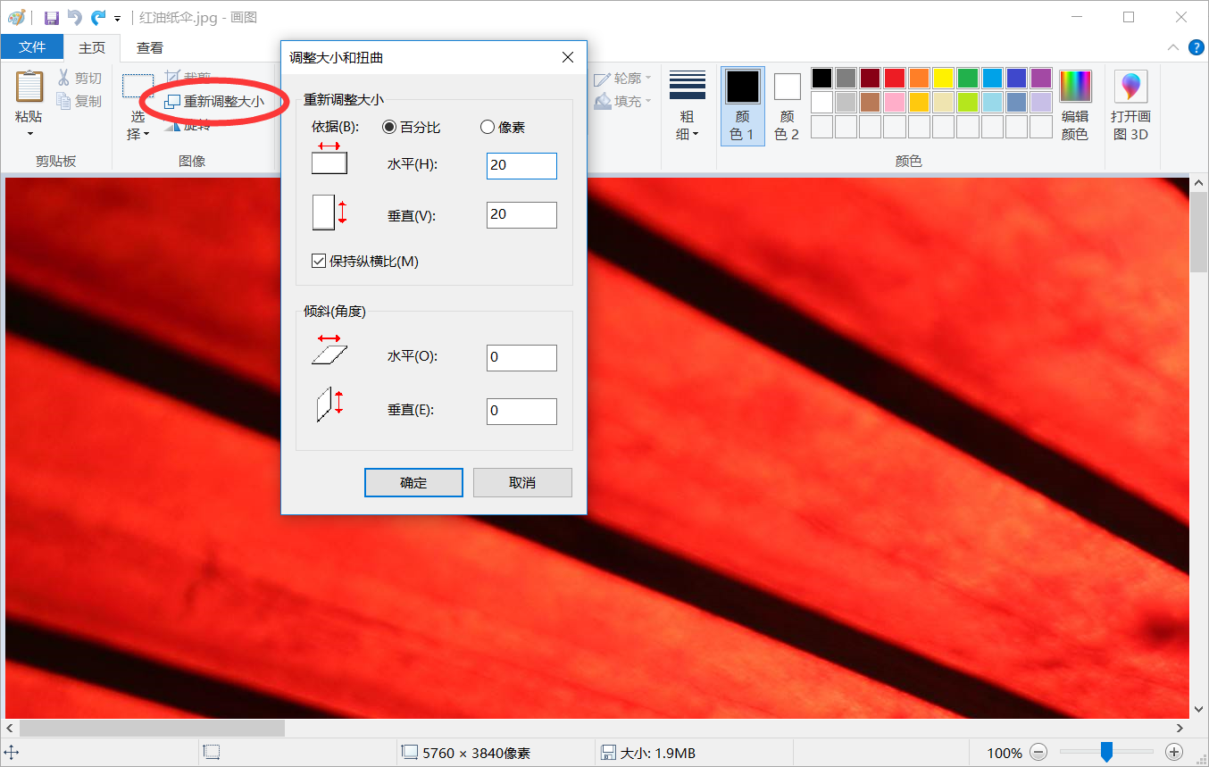Open the Customize Quick Access Toolbar dropdown

[x=117, y=18]
